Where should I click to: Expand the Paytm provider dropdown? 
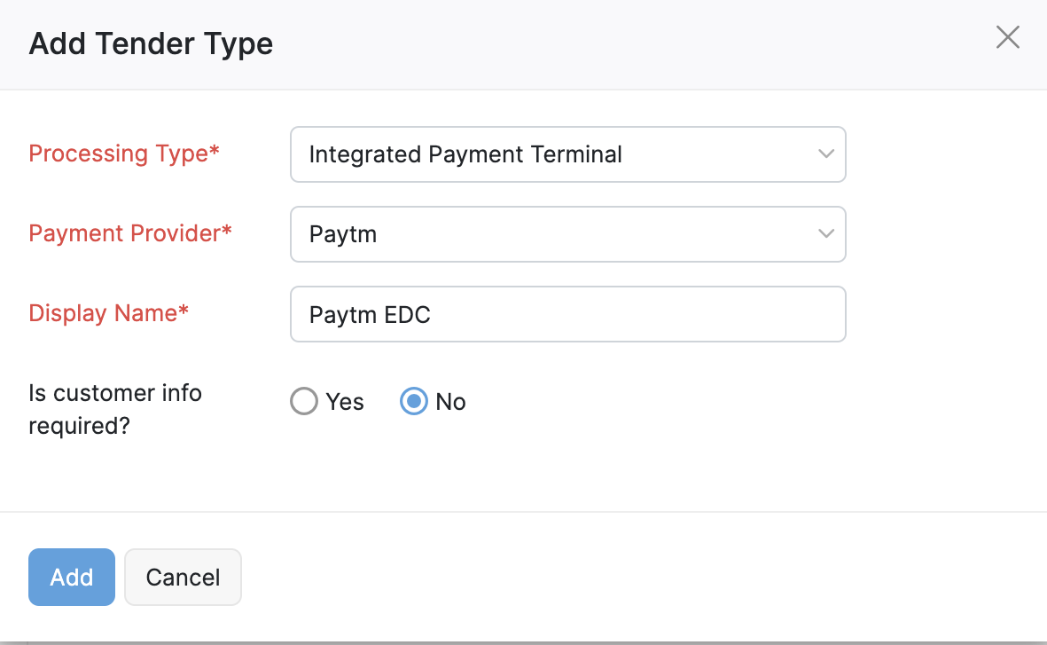(x=567, y=234)
